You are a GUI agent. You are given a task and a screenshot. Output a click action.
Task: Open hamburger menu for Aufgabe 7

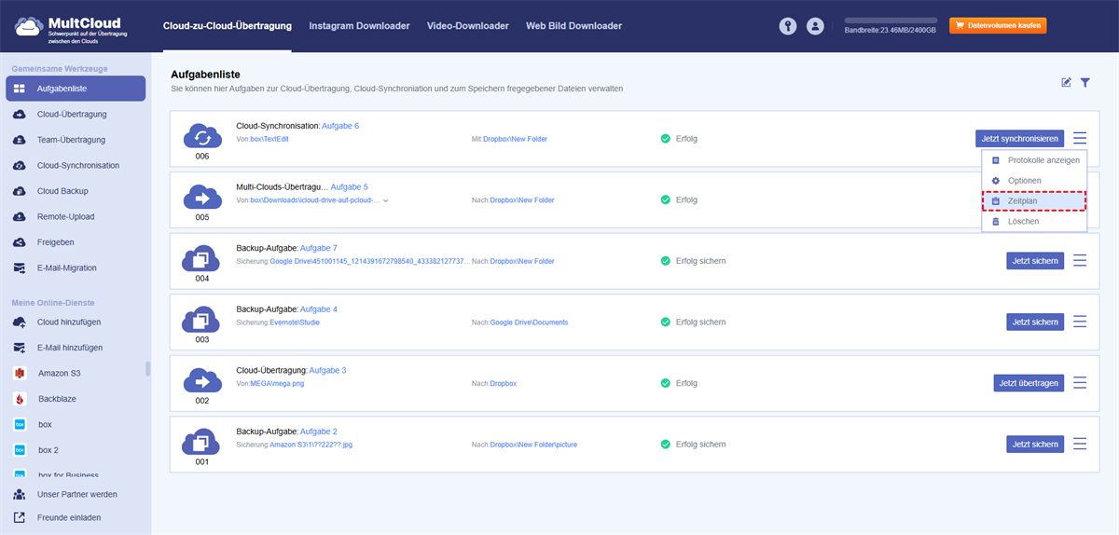1080,261
